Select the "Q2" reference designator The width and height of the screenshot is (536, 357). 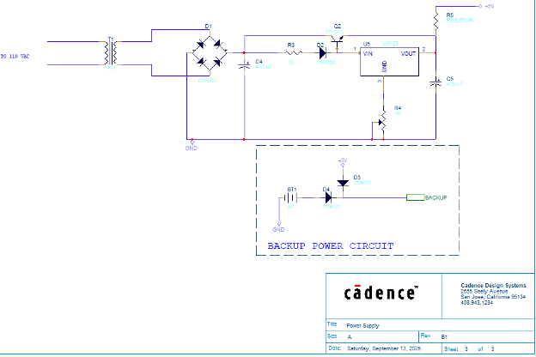[338, 27]
